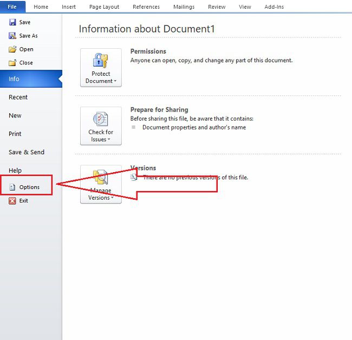
Task: Click the Close document icon
Action: (x=12, y=63)
